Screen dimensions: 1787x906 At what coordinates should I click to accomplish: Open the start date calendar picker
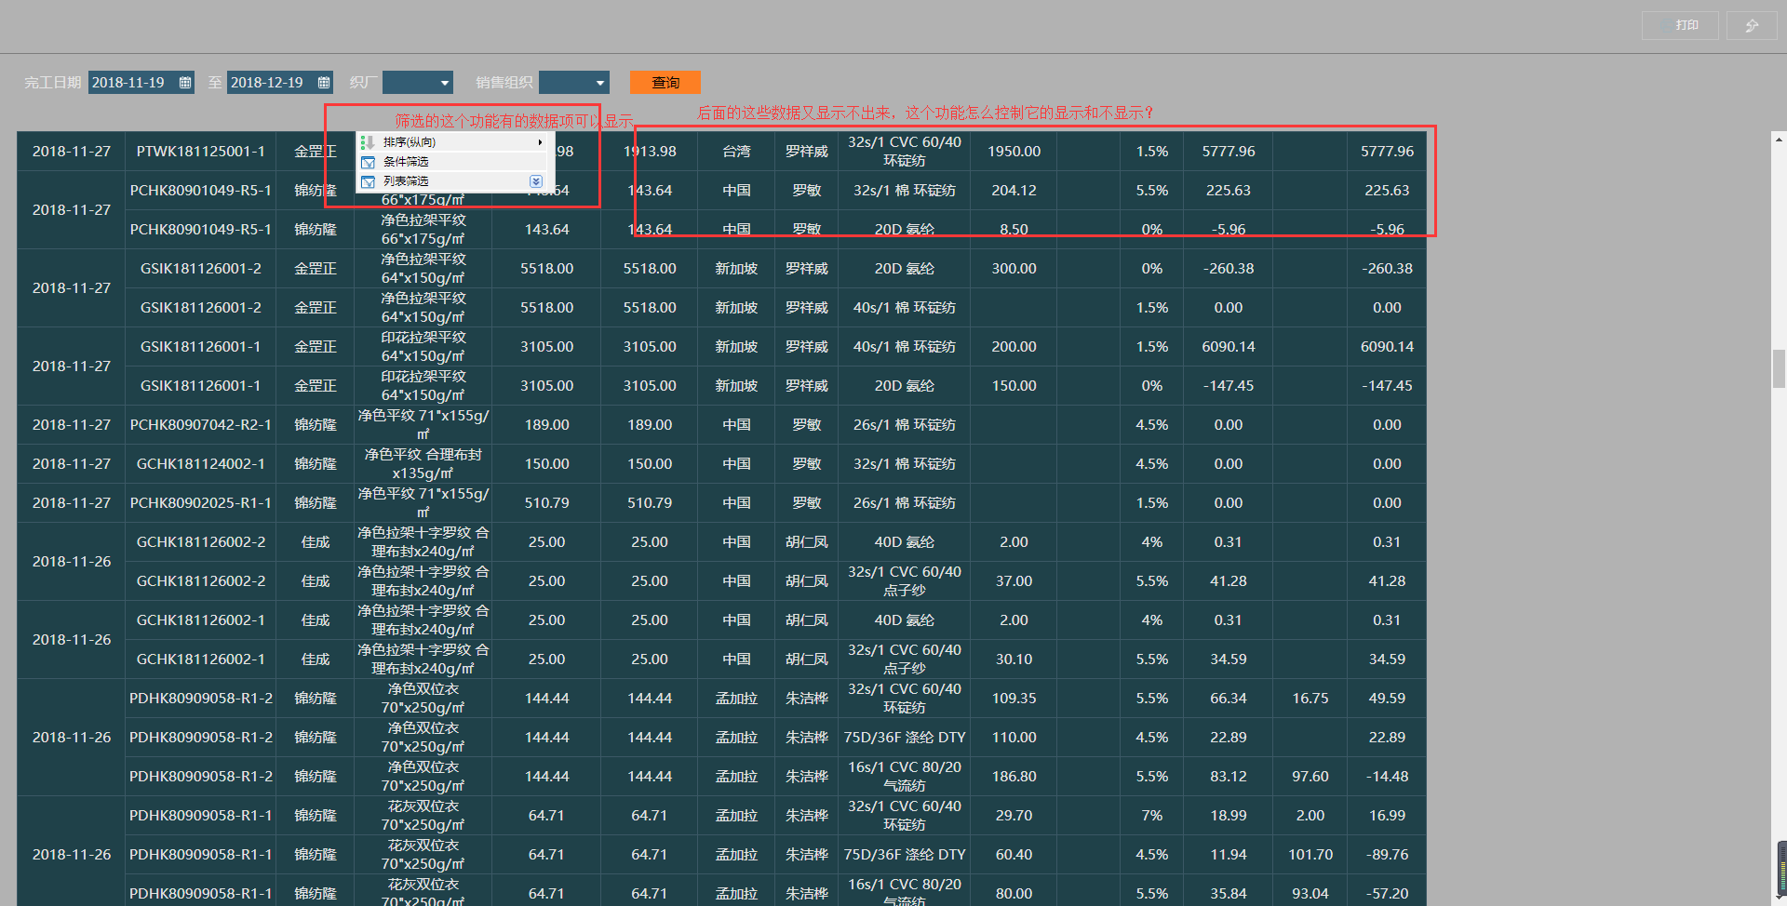(185, 83)
